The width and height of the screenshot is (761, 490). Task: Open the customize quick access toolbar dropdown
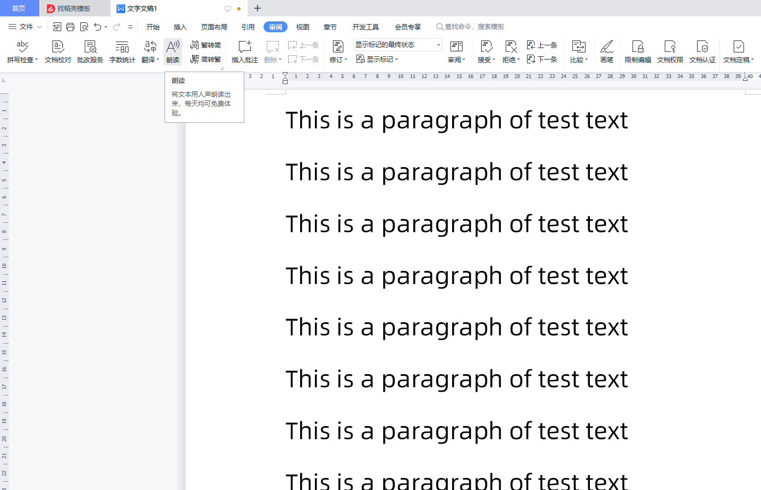pos(130,27)
